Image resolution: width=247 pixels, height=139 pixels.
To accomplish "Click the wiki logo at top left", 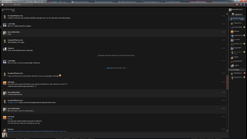I will point(8,10).
